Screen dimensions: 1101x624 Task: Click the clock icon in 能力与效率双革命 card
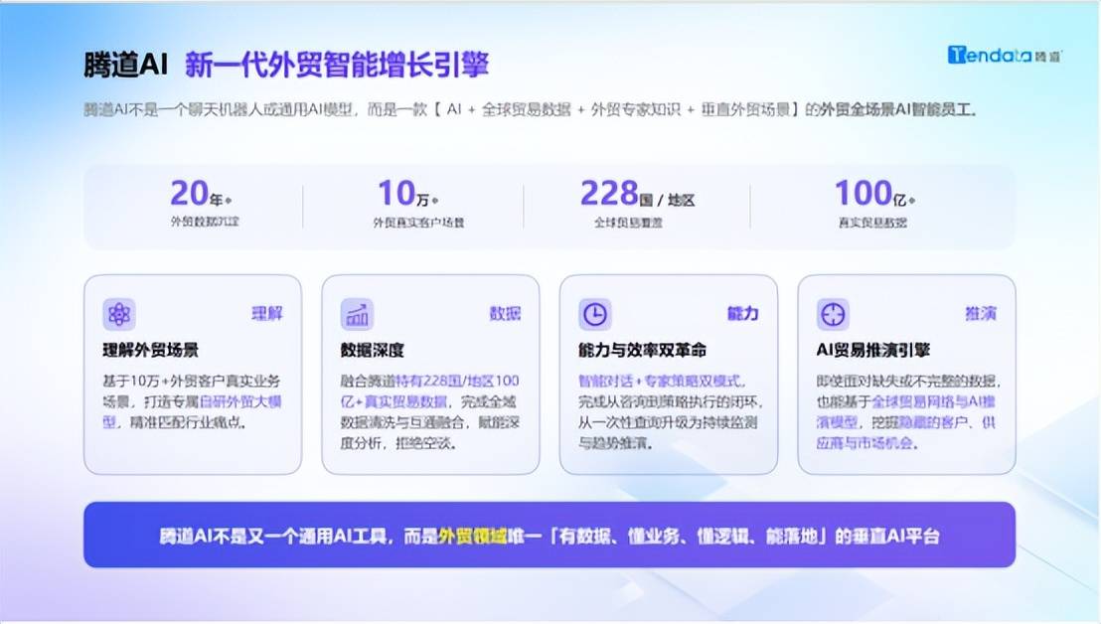(595, 314)
